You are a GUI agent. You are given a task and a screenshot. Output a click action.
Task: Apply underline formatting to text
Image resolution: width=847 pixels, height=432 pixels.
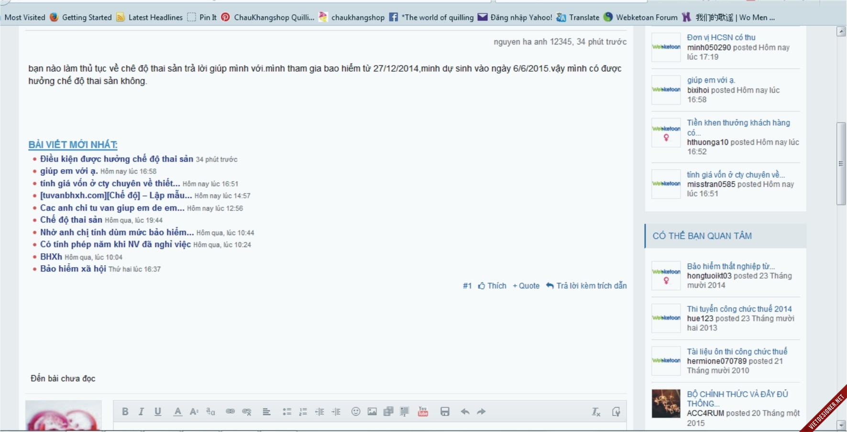pyautogui.click(x=158, y=411)
